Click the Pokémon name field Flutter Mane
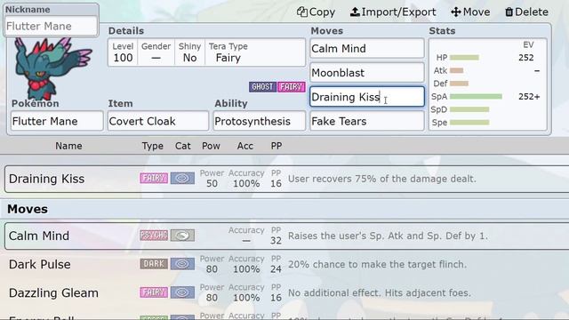 pos(57,121)
